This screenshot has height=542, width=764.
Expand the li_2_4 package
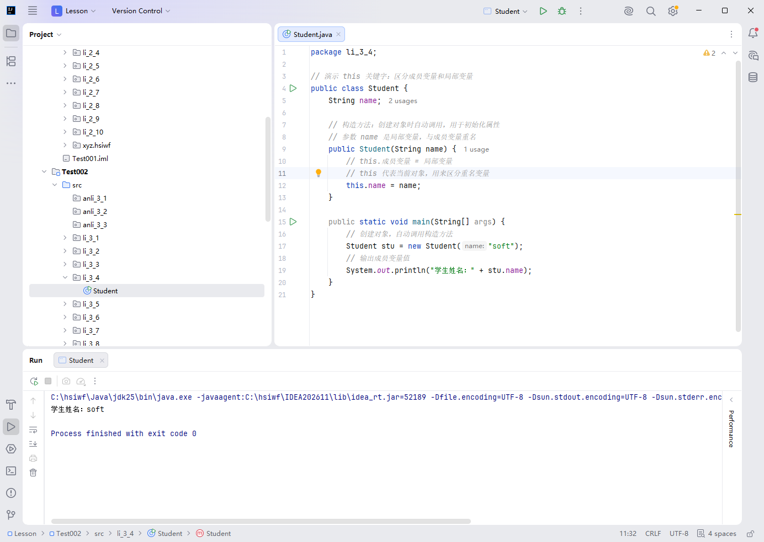(65, 53)
